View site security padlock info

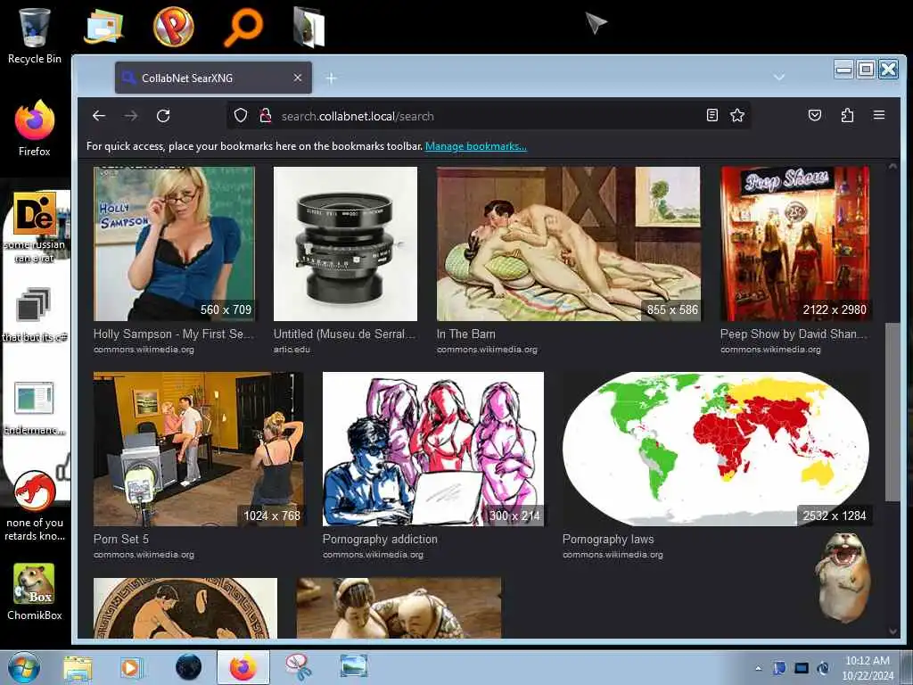point(266,116)
